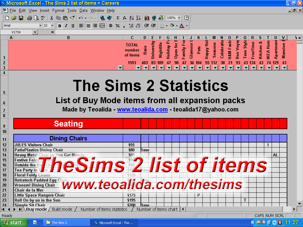Image resolution: width=303 pixels, height=227 pixels.
Task: Toggle bold formatting
Action: (x=60, y=26)
